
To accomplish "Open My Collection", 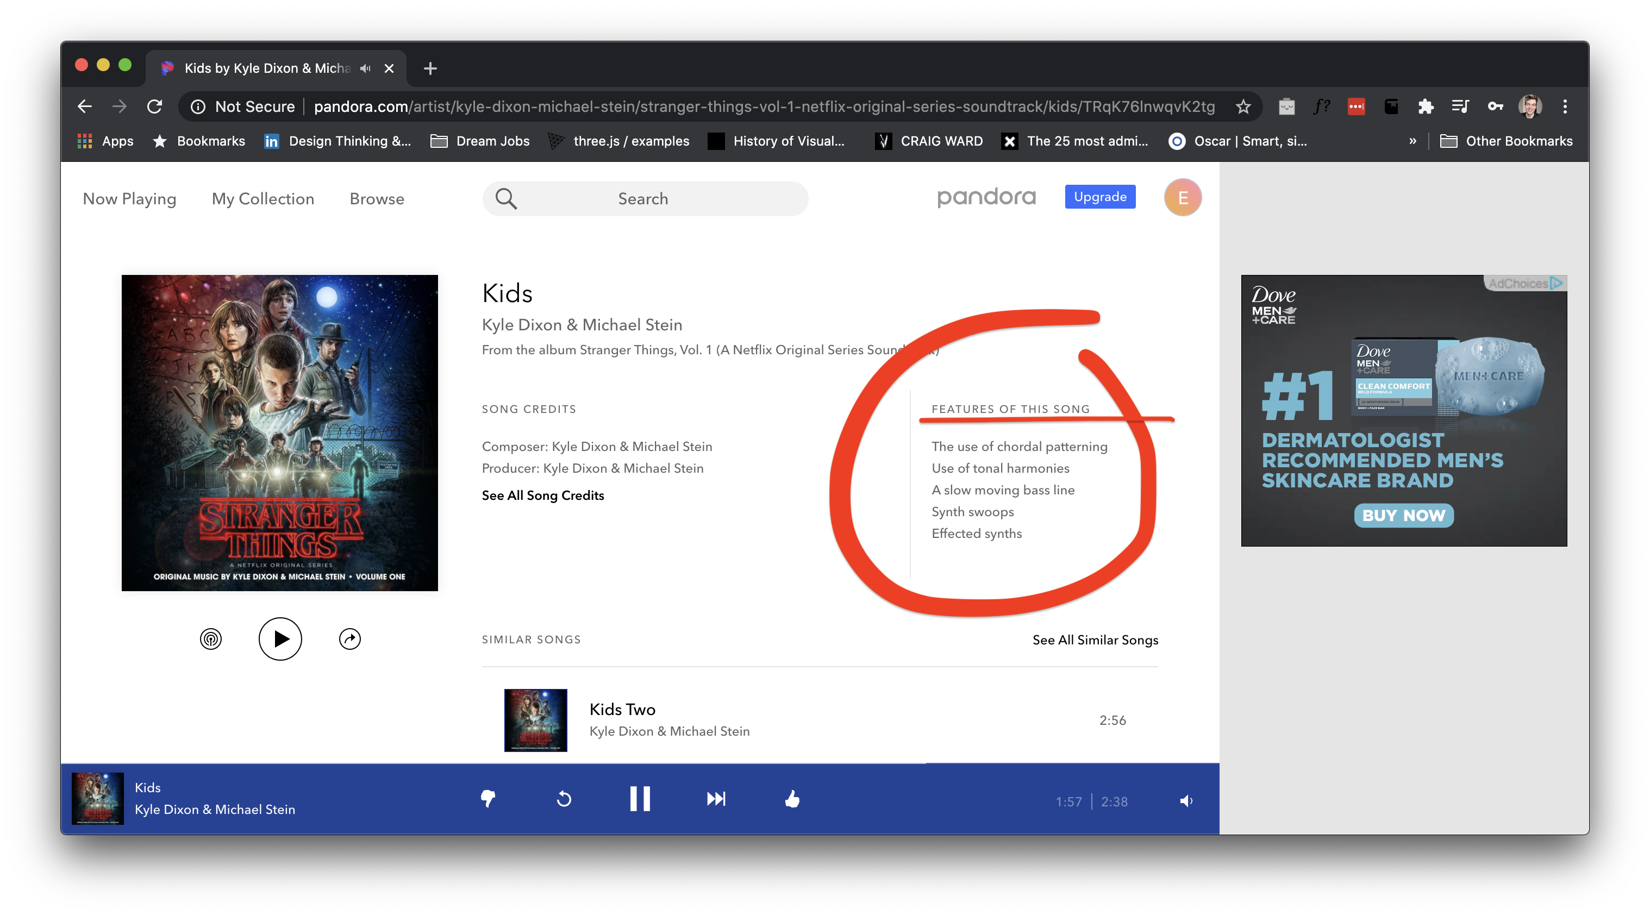I will point(262,199).
